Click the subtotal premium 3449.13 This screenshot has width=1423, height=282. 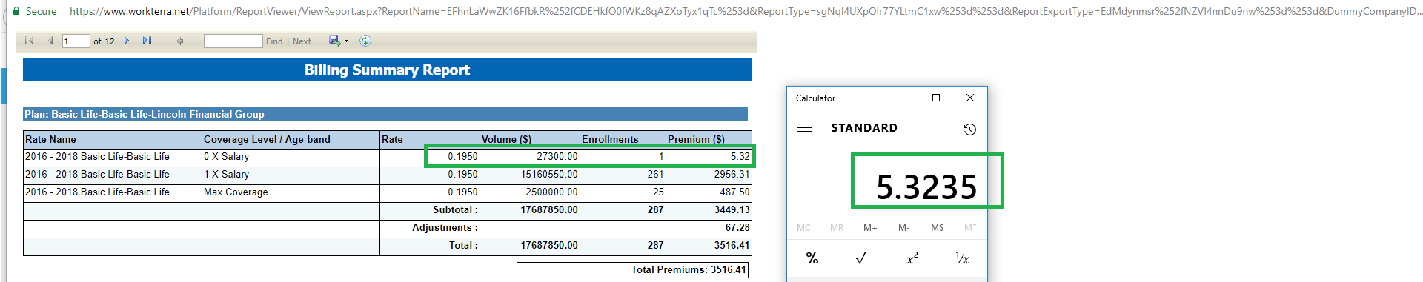732,210
